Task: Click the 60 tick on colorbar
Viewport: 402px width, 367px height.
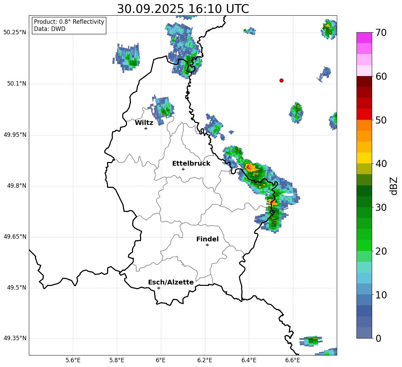Action: [x=381, y=76]
